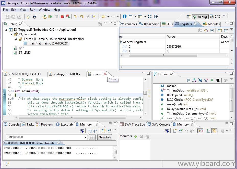237x169 pixels.
Task: Switch to the SFRs tab
Action: pyautogui.click(x=167, y=24)
